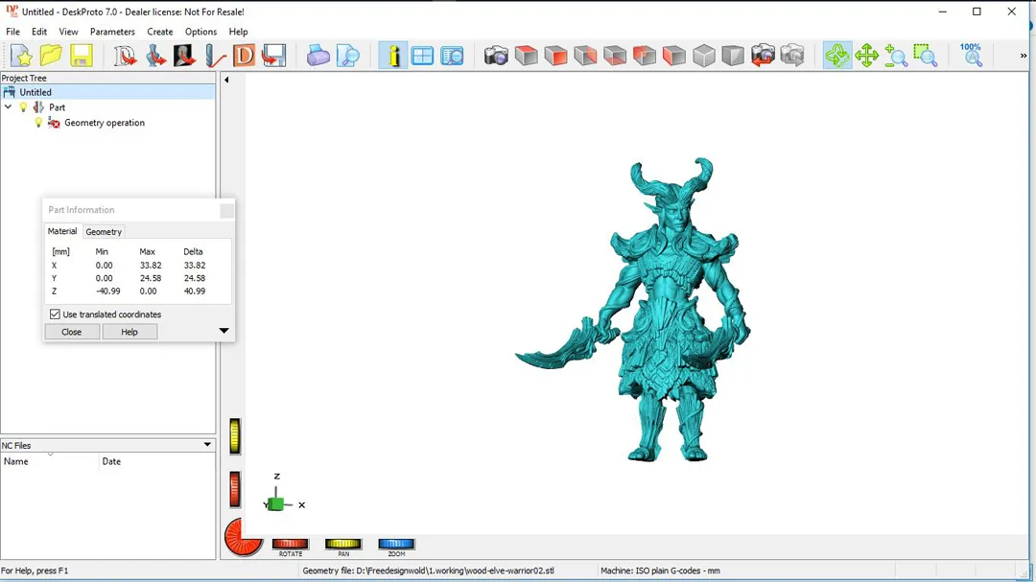1036x582 pixels.
Task: Select the zoom-window dashed rectangle icon
Action: [926, 56]
